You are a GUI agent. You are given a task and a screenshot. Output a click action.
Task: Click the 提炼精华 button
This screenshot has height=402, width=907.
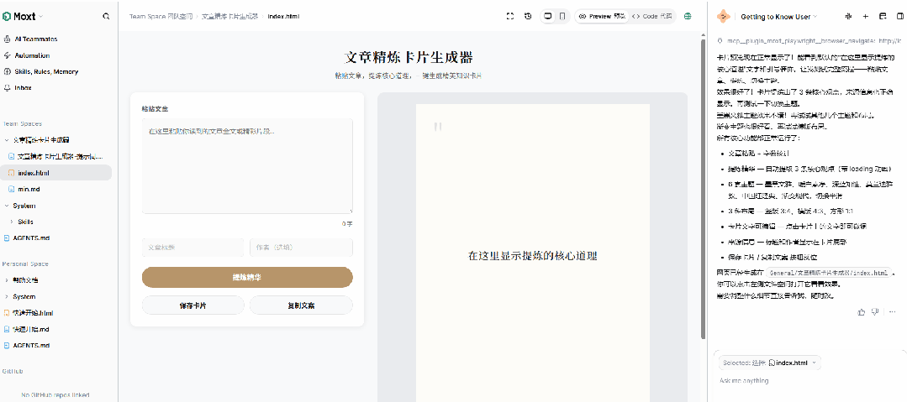click(x=247, y=277)
